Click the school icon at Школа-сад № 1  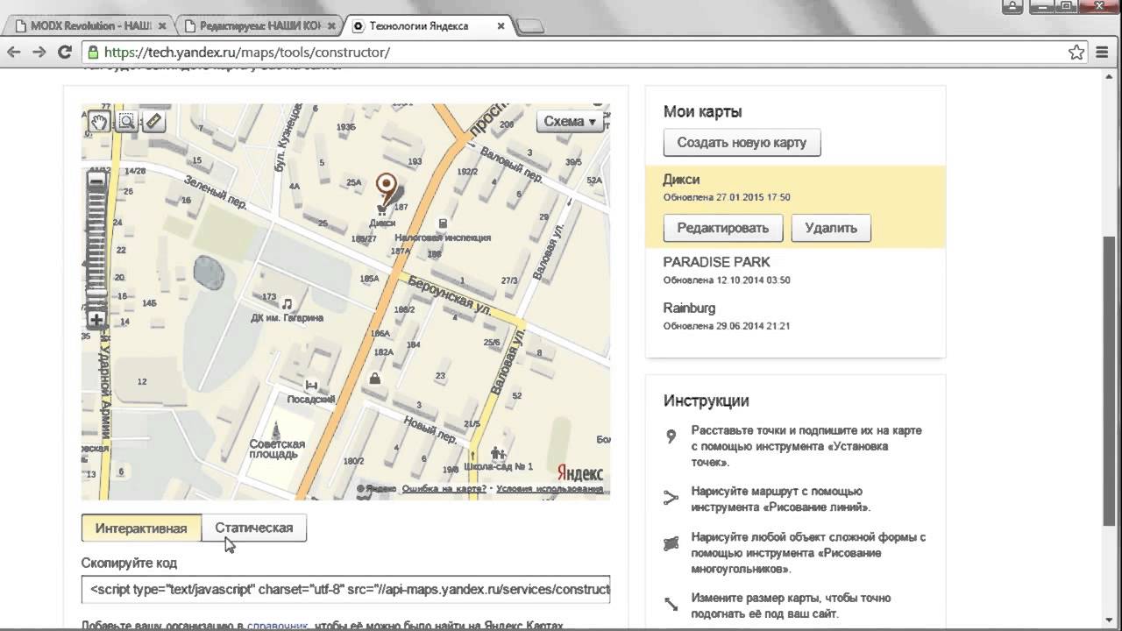498,453
